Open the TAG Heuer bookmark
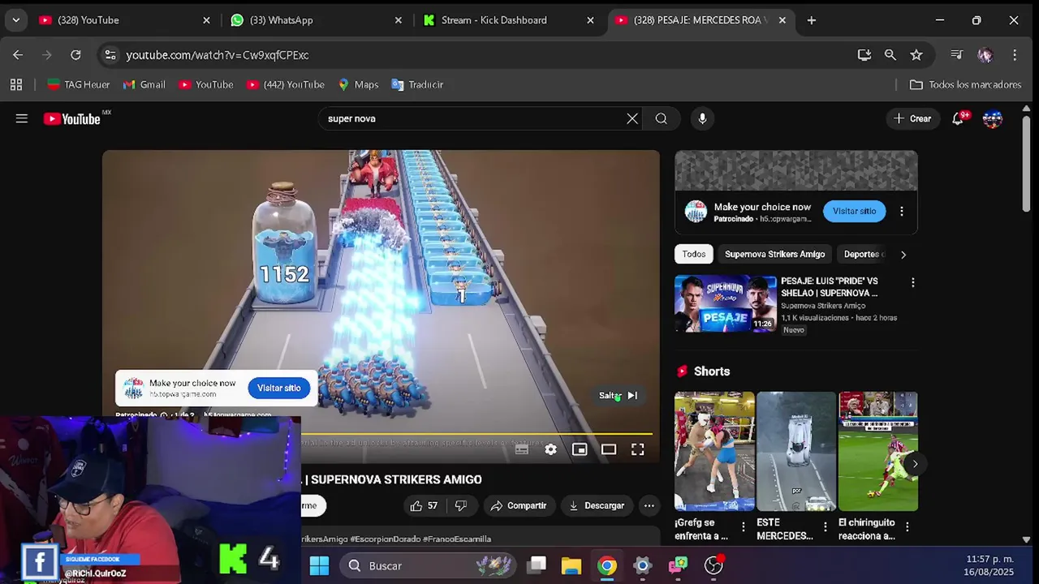The width and height of the screenshot is (1039, 584). coord(78,84)
